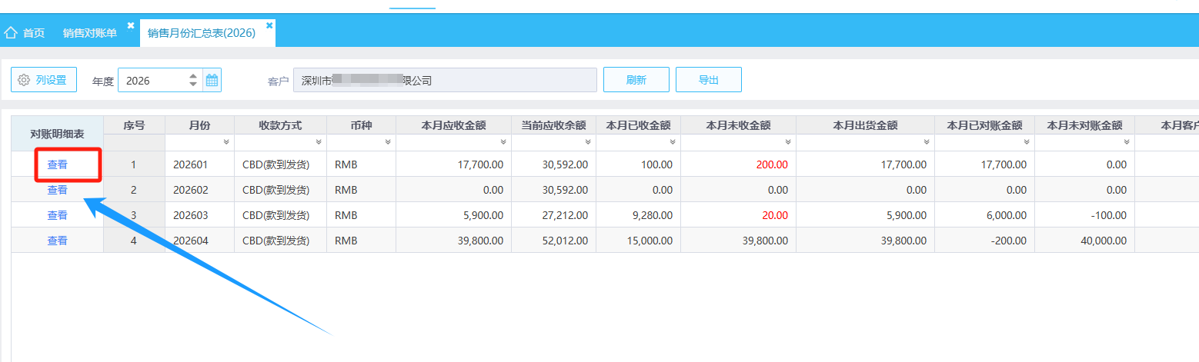Click the 9,280.00 received amount cell
The image size is (1199, 362).
[x=638, y=215]
